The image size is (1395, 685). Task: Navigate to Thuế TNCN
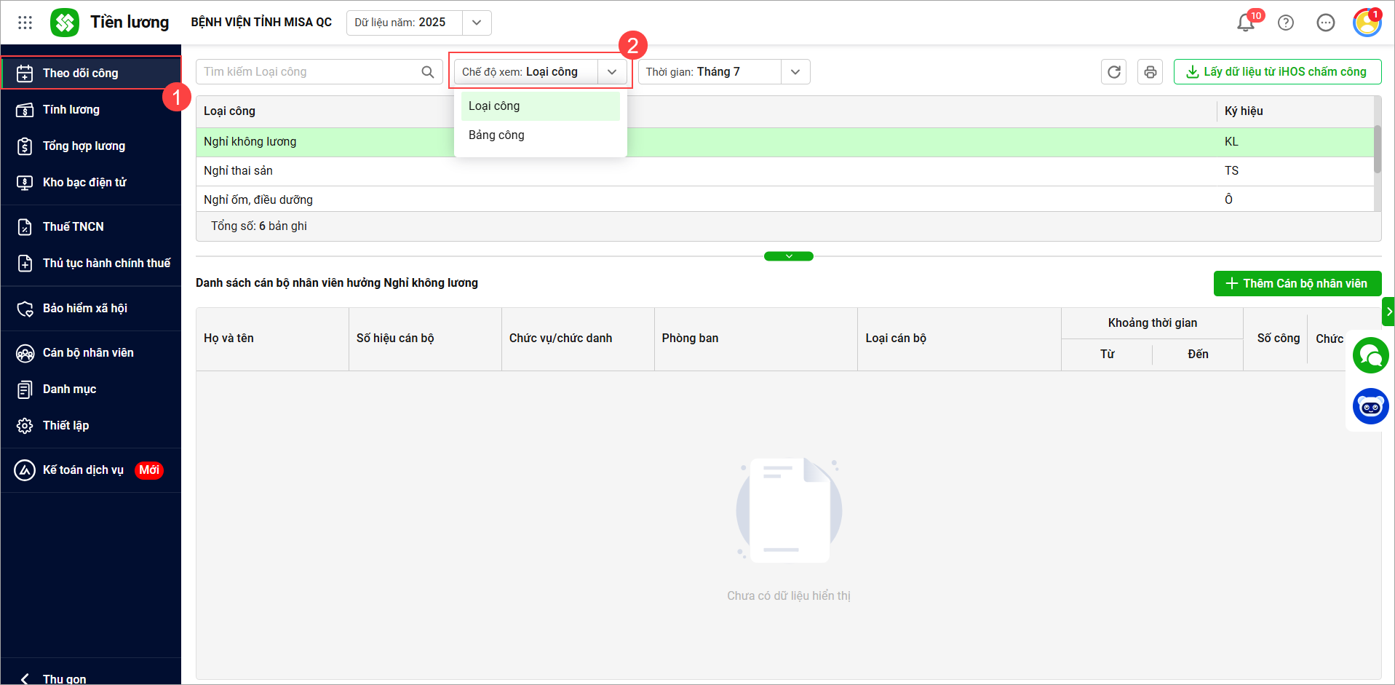point(91,226)
